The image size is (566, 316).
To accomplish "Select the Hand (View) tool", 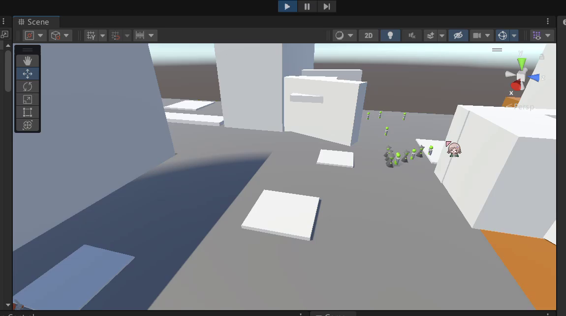I will [28, 61].
